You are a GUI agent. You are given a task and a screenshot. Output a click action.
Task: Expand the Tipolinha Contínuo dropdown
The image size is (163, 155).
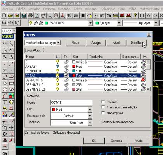click(x=90, y=122)
